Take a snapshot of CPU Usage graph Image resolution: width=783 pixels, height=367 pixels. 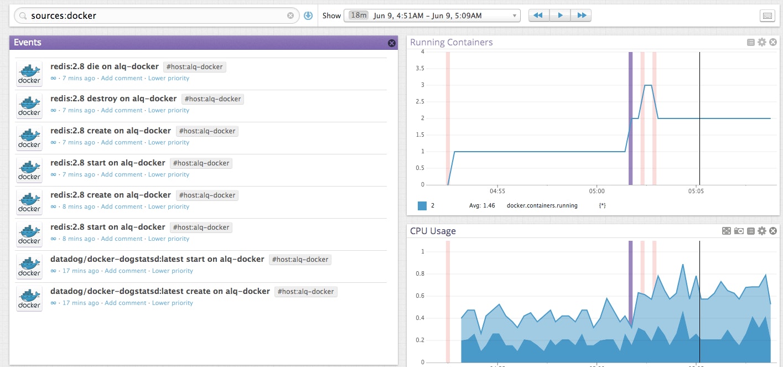pyautogui.click(x=739, y=231)
